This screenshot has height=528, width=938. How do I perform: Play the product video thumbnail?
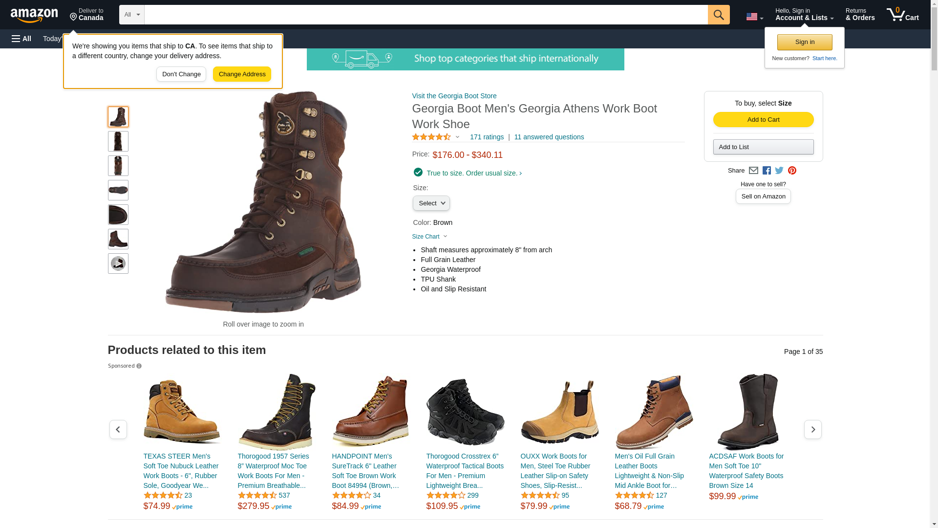(118, 264)
